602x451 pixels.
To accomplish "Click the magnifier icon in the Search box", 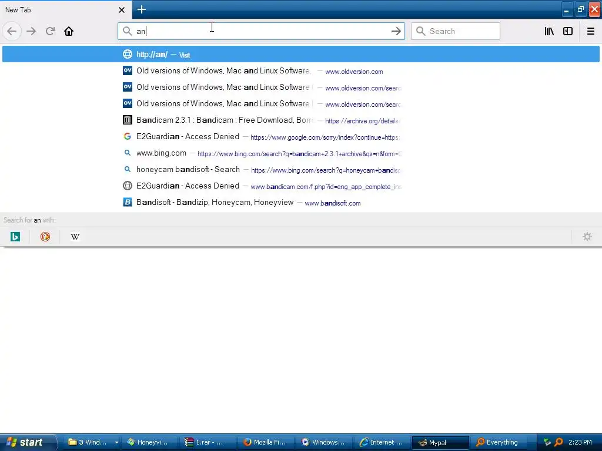I will tap(421, 31).
